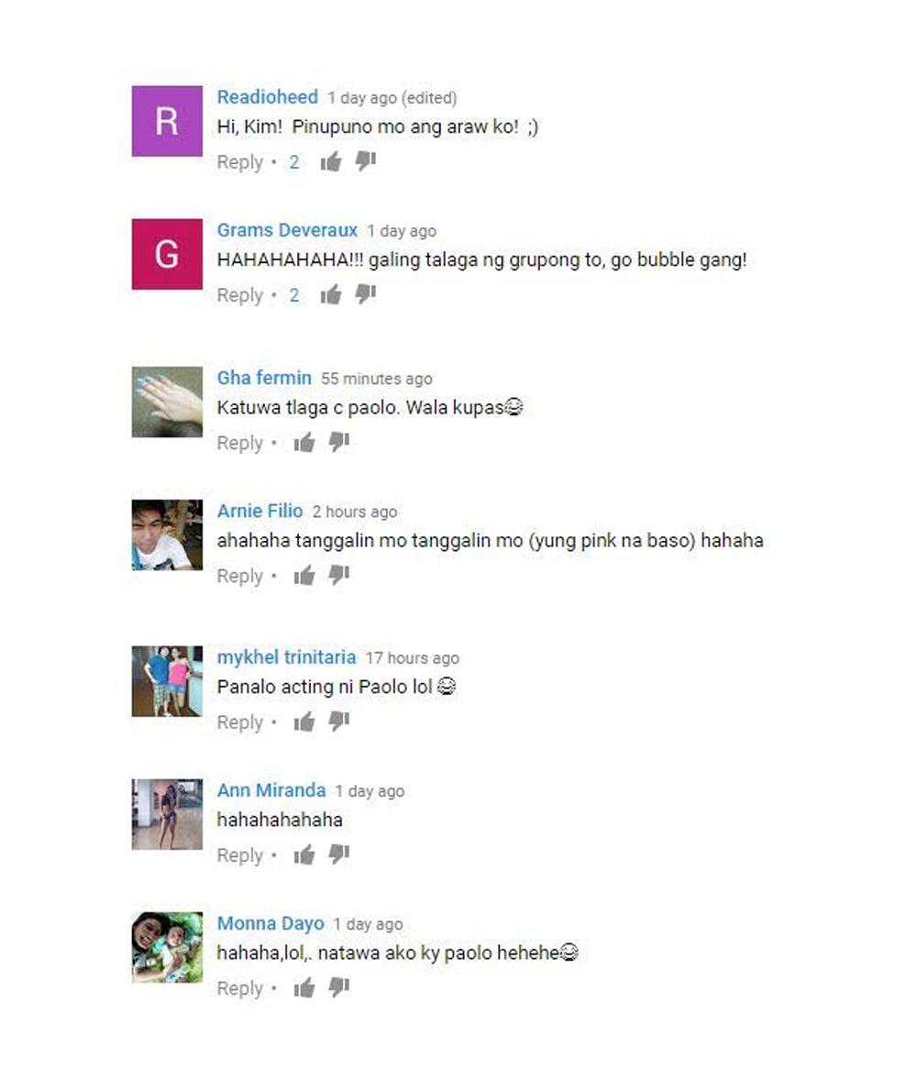Click Gha fermin's hand photo avatar
The image size is (917, 1091).
click(x=167, y=402)
